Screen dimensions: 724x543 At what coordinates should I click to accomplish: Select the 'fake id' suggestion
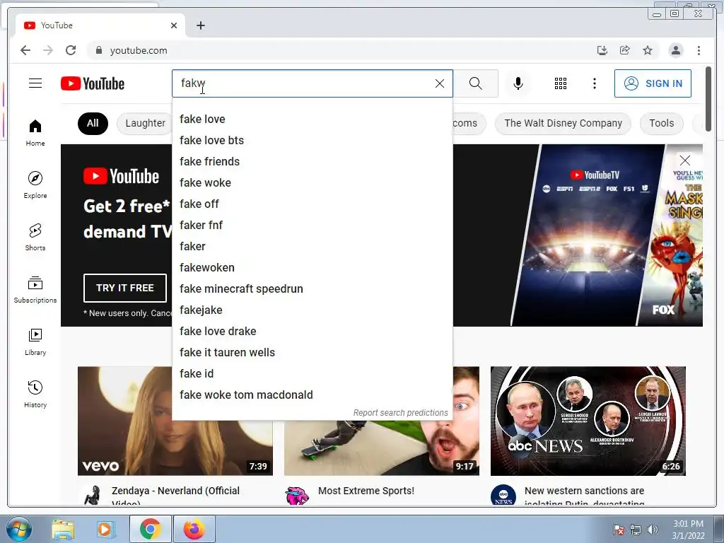pyautogui.click(x=312, y=374)
